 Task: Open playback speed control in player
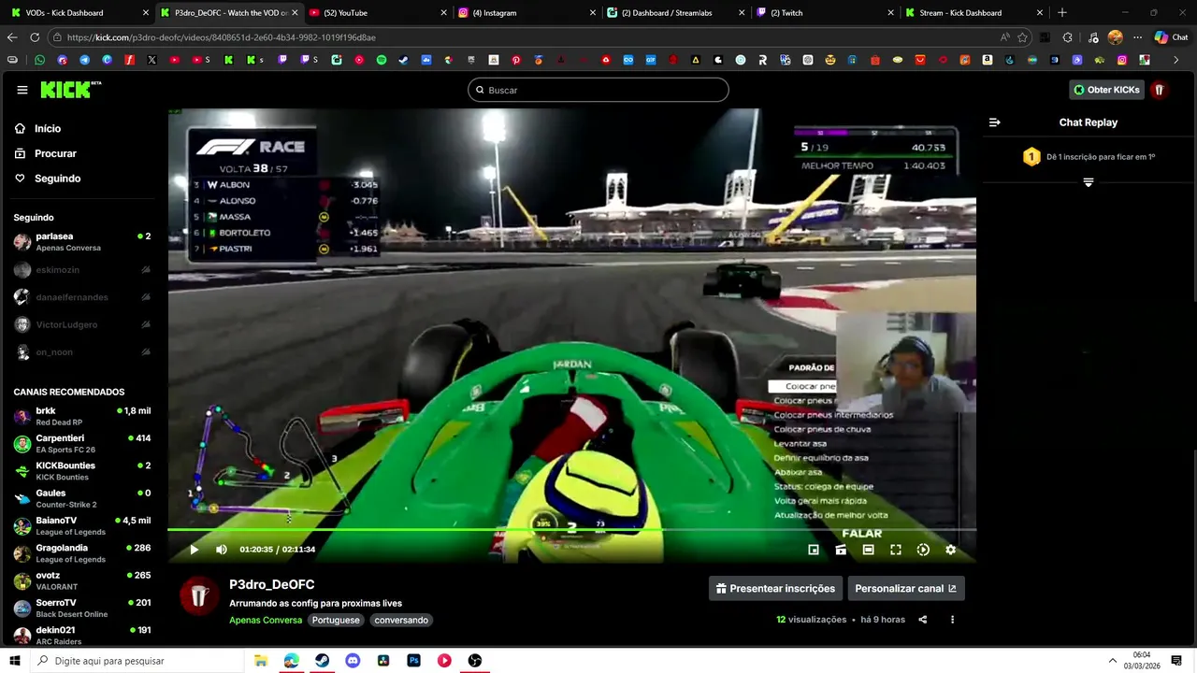click(x=923, y=550)
